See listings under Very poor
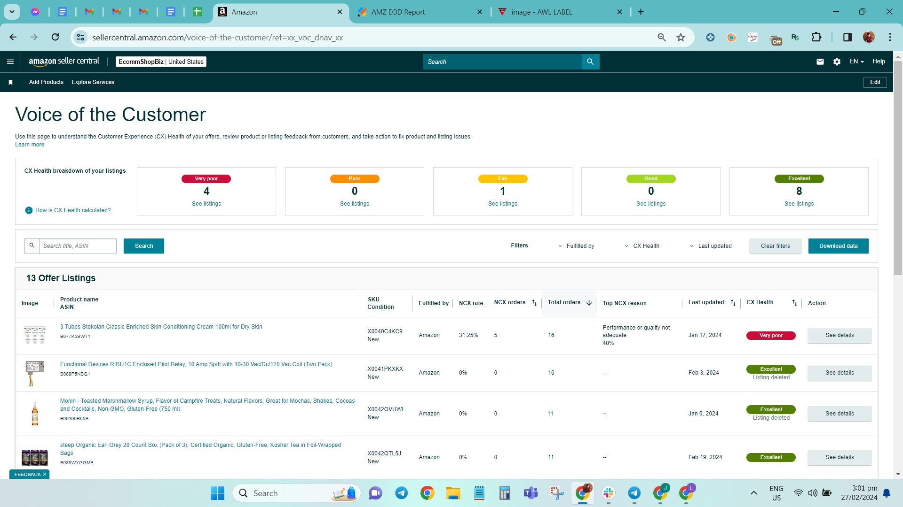The image size is (903, 507). tap(206, 204)
